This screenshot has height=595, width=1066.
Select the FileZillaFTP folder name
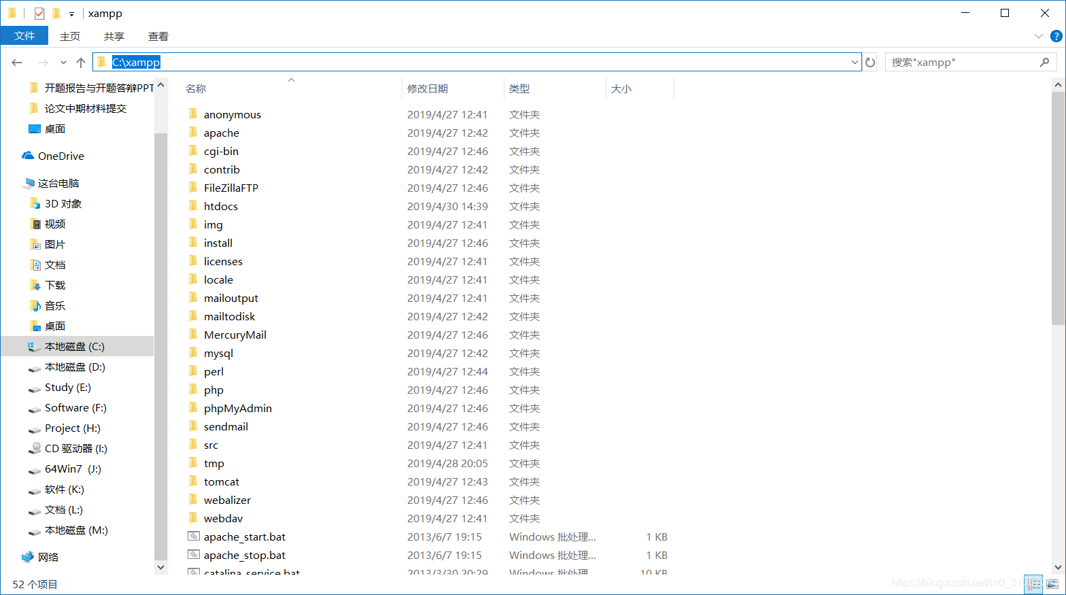(231, 188)
